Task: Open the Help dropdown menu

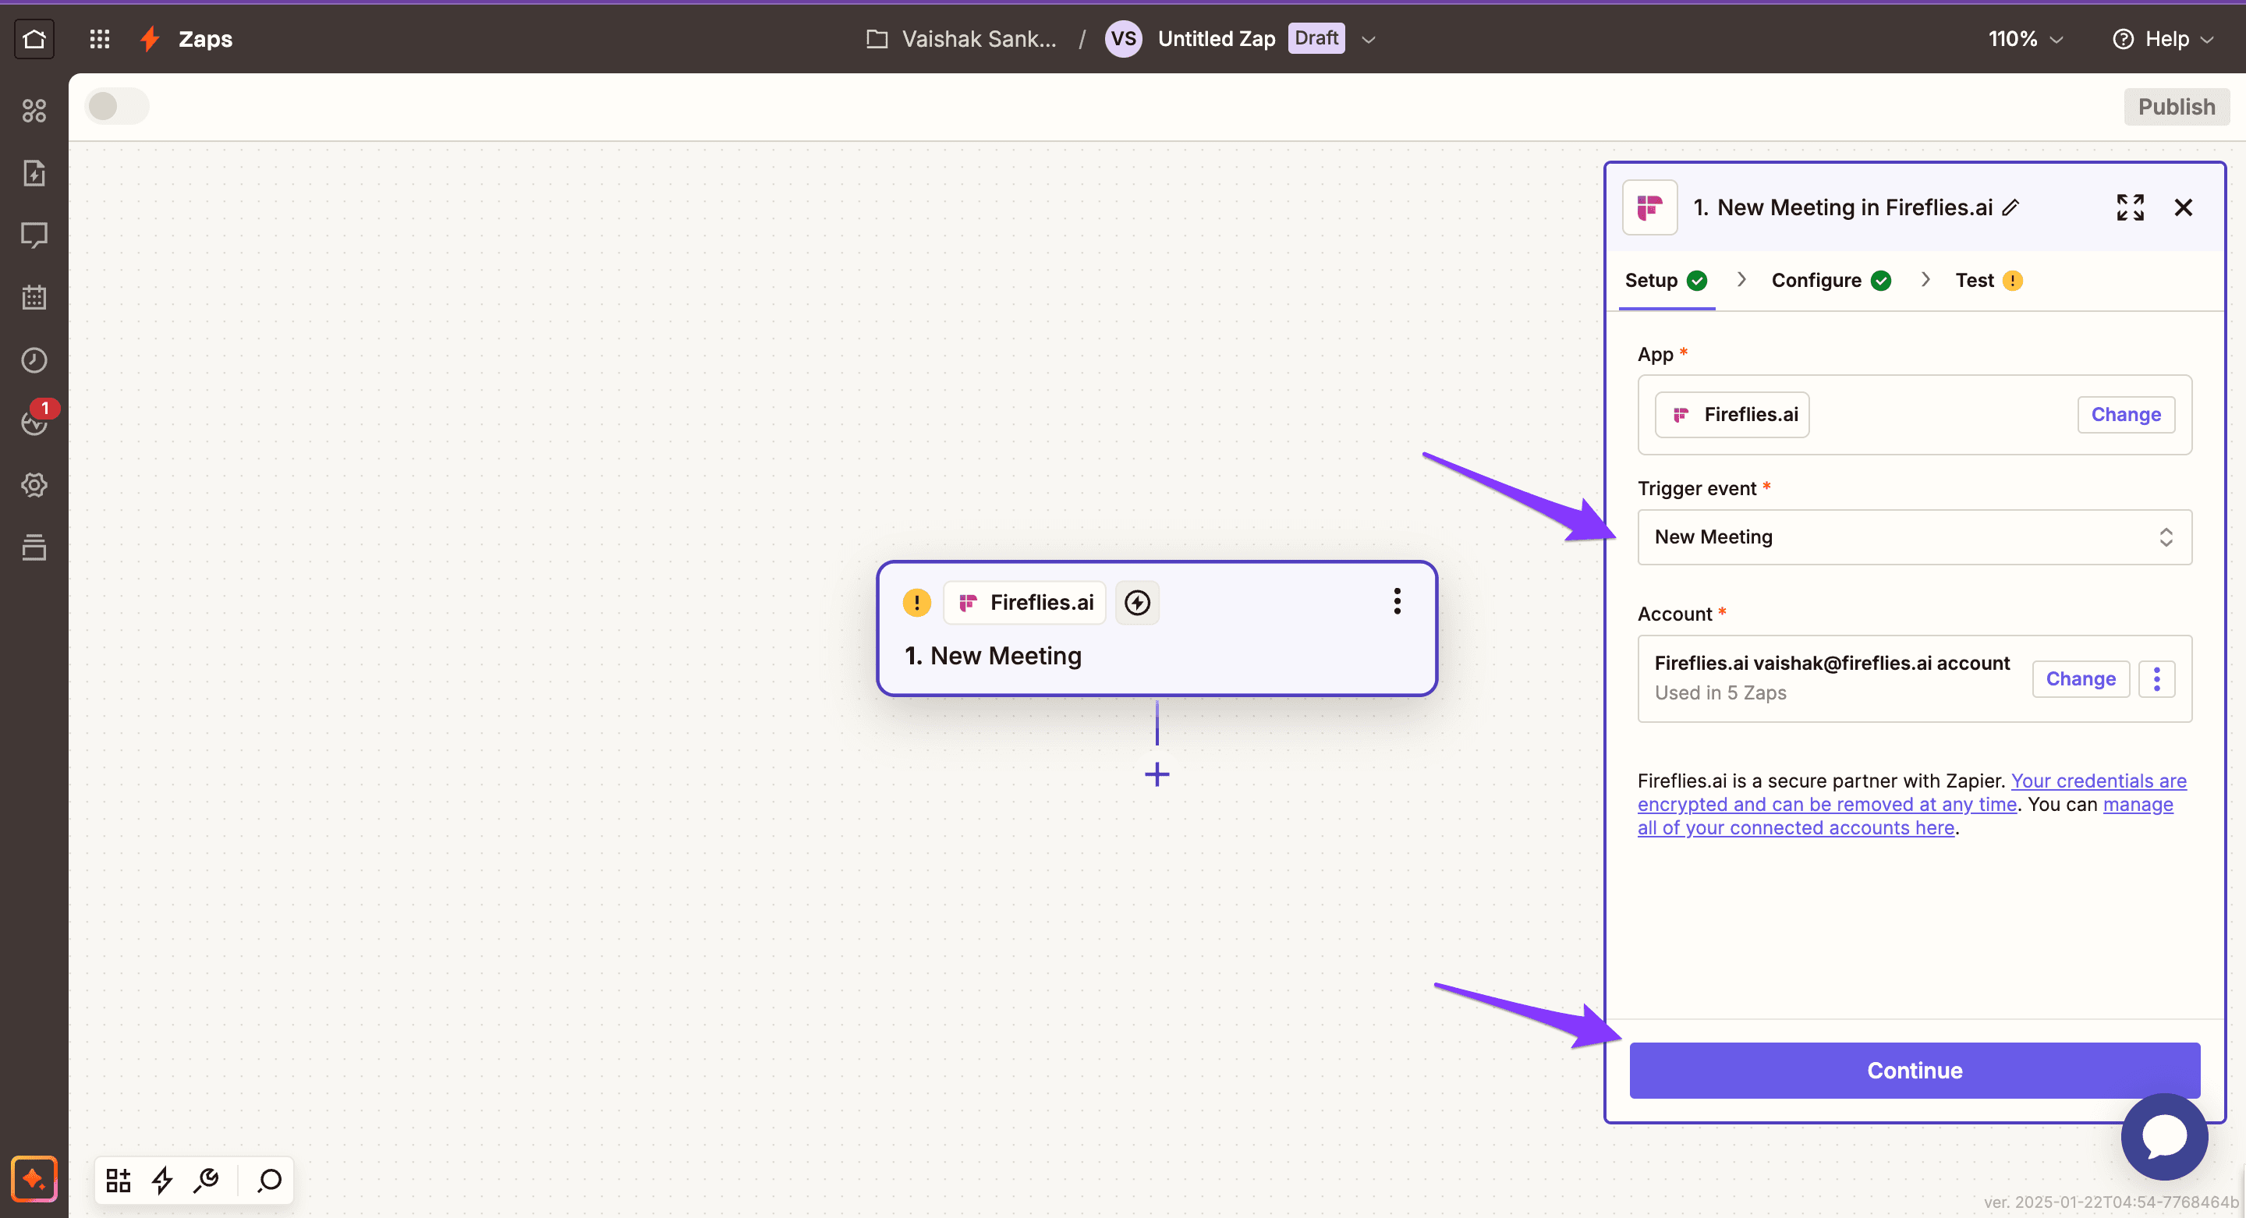Action: (2163, 39)
